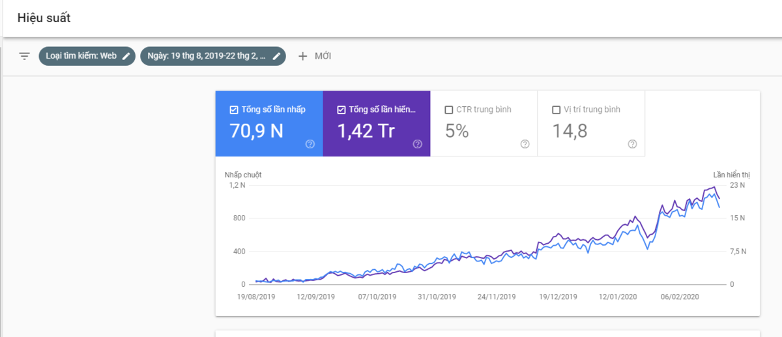
Task: Click pencil icon on Loại tìm kiếm chip
Action: (x=126, y=56)
